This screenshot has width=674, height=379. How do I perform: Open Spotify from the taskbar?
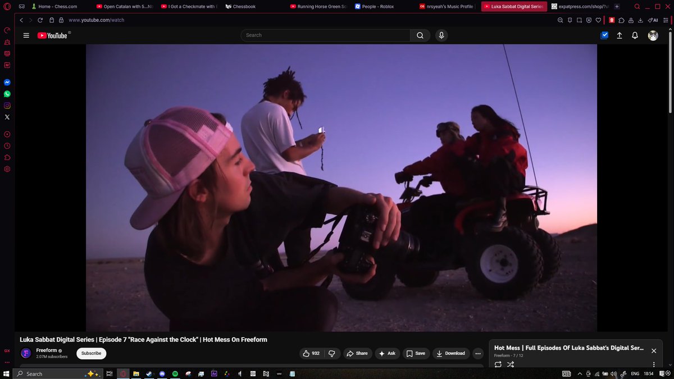click(175, 373)
